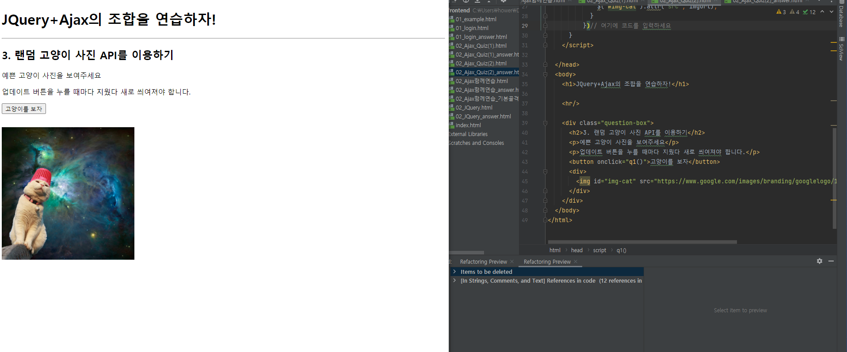Expand 'References in code' node
This screenshot has width=847, height=352.
(x=454, y=280)
